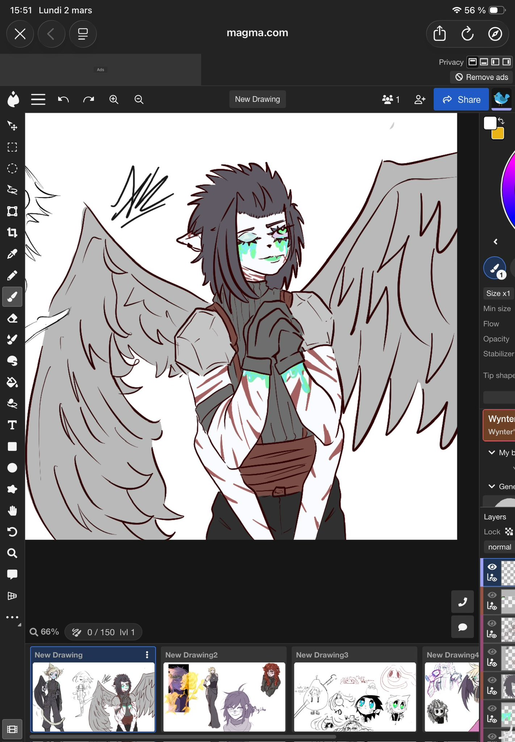The height and width of the screenshot is (742, 515).
Task: Select the rotate view tool
Action: click(12, 532)
